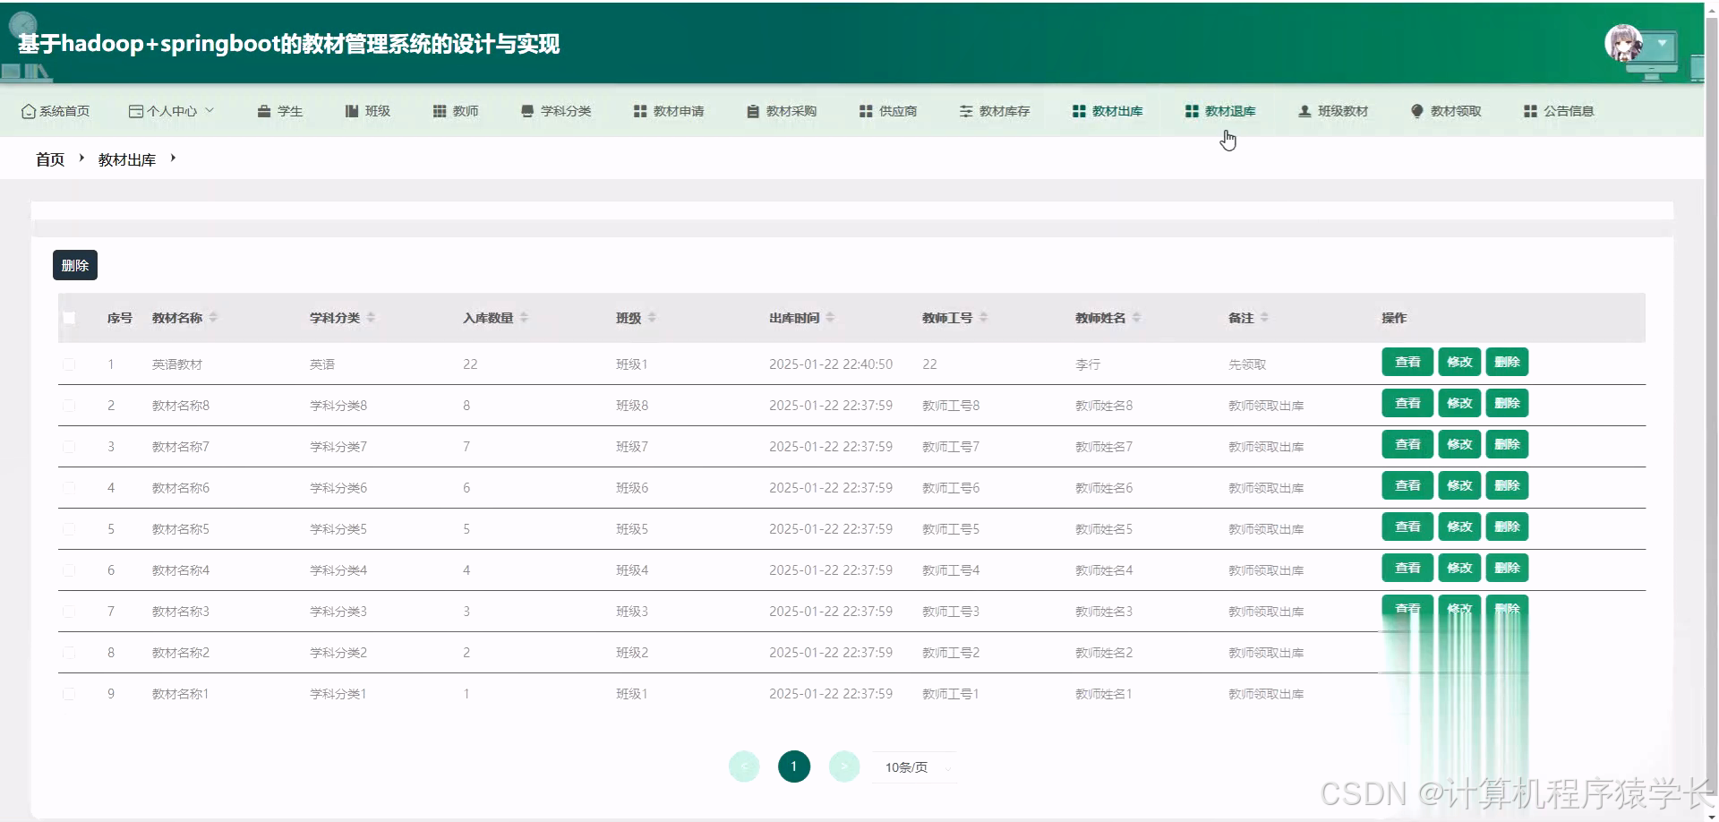This screenshot has width=1719, height=822.
Task: Switch to the 教材退库 menu item
Action: click(x=1220, y=110)
